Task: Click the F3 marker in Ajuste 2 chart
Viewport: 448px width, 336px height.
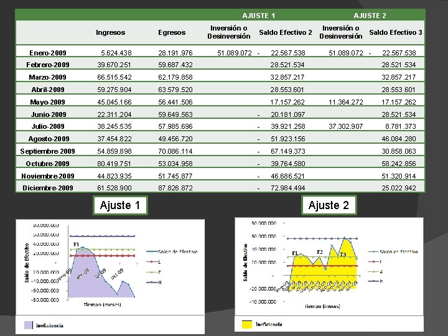Action: 343,254
